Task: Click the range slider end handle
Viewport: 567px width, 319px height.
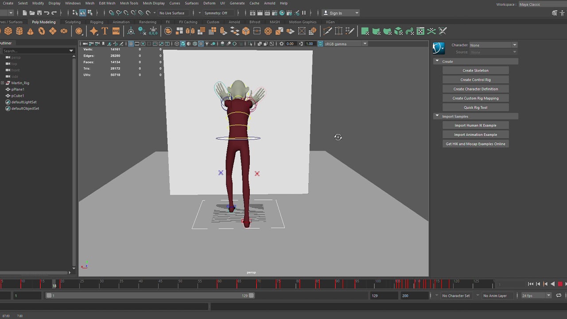Action: pos(252,296)
